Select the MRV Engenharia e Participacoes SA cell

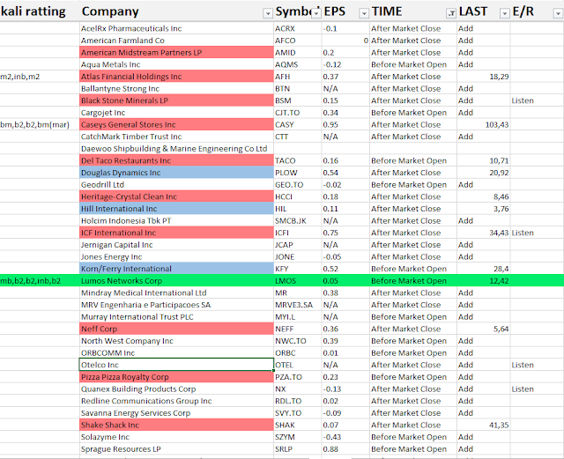pyautogui.click(x=176, y=305)
